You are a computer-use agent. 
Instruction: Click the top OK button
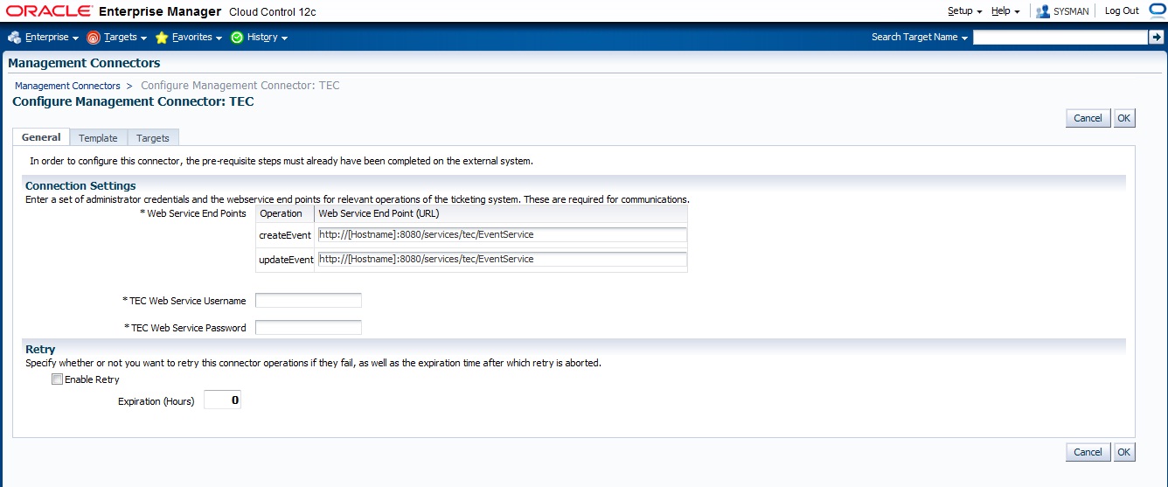(x=1124, y=118)
